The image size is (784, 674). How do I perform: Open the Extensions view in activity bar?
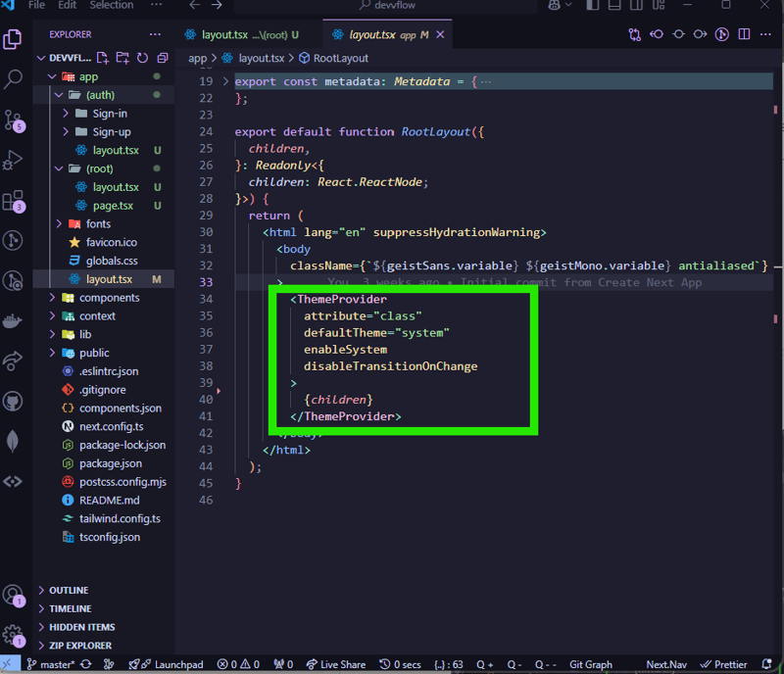pyautogui.click(x=14, y=202)
